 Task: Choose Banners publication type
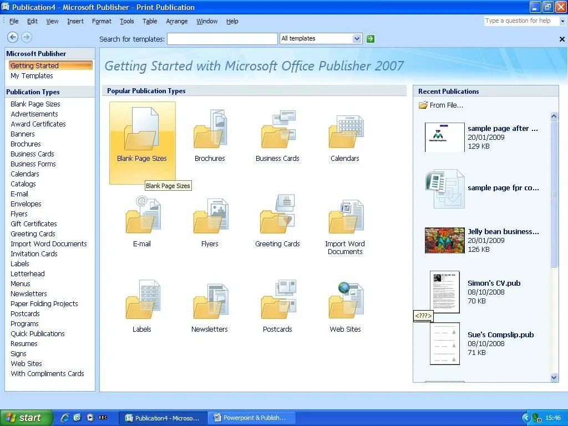22,134
